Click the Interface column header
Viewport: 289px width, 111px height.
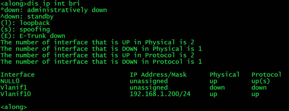[17, 75]
